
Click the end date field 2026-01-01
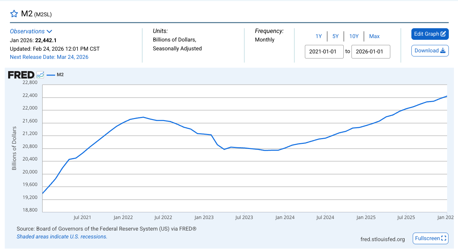point(371,51)
